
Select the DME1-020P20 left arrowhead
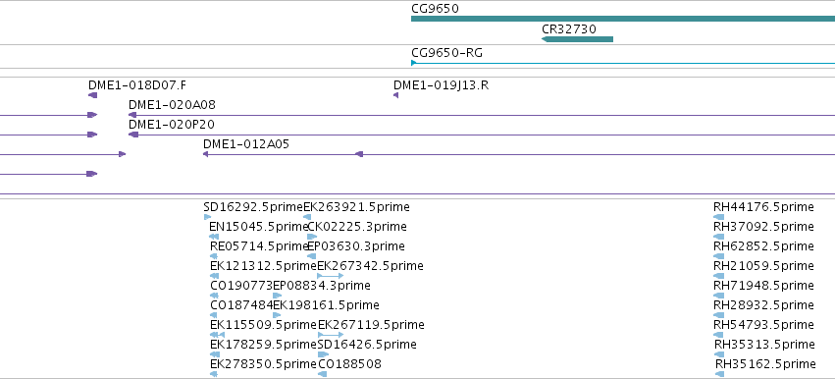click(x=133, y=135)
